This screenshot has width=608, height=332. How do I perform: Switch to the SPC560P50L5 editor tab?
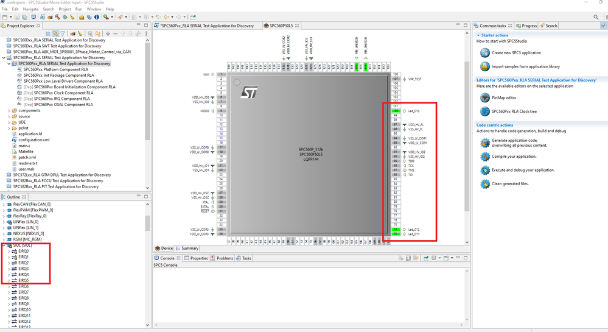pyautogui.click(x=281, y=26)
